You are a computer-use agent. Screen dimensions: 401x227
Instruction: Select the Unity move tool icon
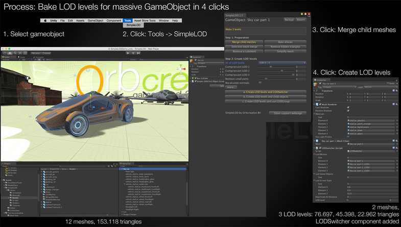pos(10,53)
